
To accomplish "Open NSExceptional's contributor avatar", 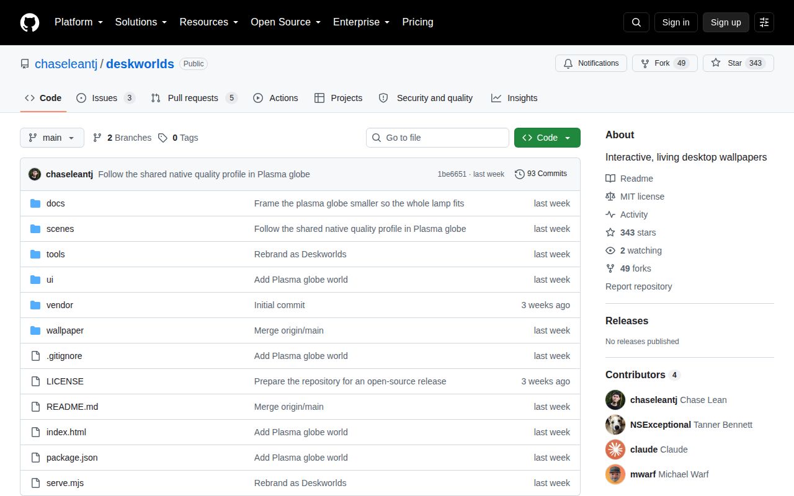I will 615,425.
